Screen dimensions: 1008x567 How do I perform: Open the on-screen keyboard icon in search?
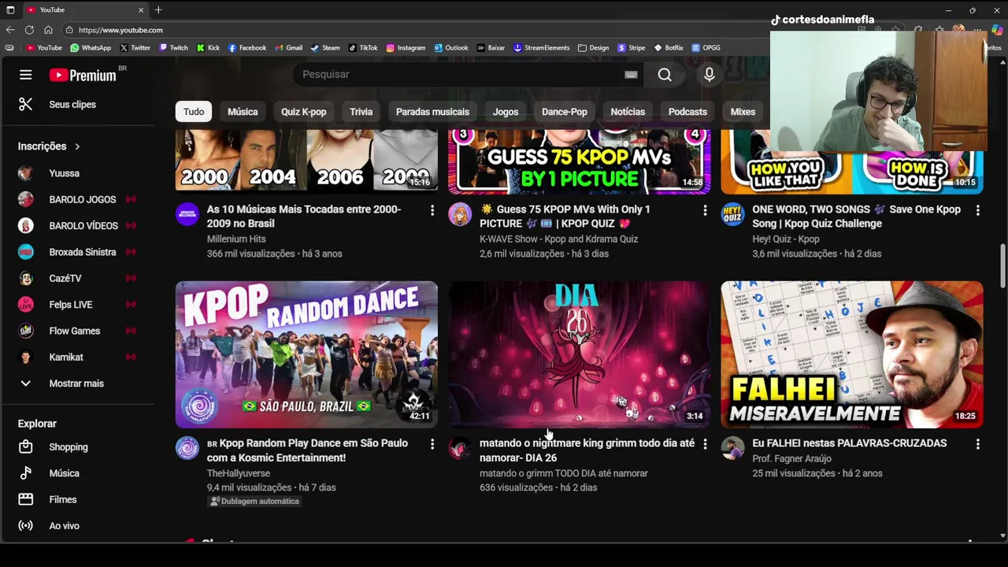point(631,75)
